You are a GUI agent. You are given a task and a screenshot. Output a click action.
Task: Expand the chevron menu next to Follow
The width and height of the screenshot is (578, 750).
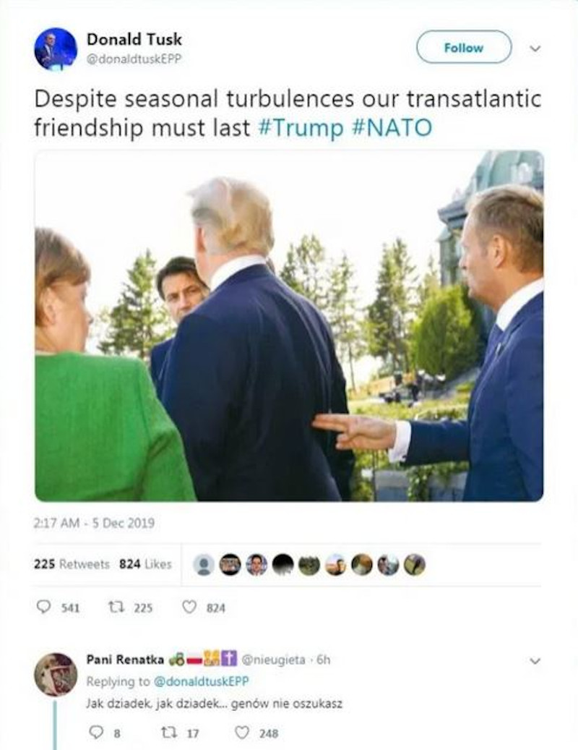pyautogui.click(x=535, y=48)
